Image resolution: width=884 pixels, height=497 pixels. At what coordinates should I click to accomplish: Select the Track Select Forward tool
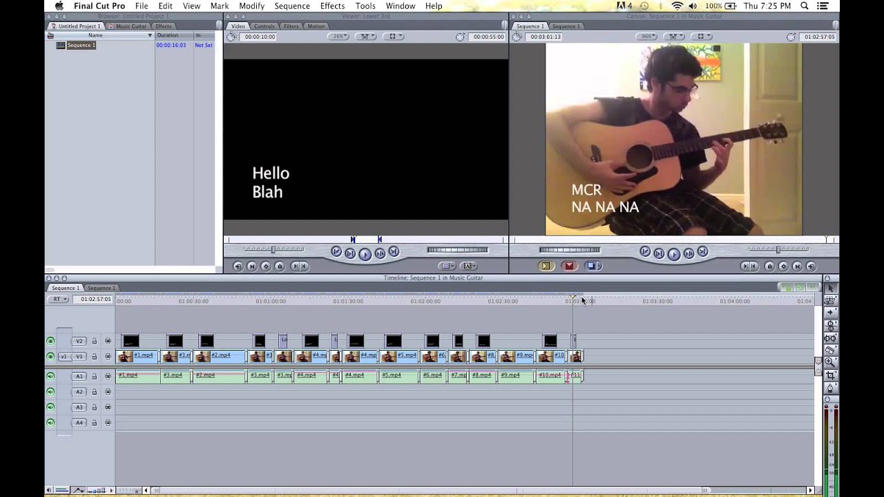point(831,313)
